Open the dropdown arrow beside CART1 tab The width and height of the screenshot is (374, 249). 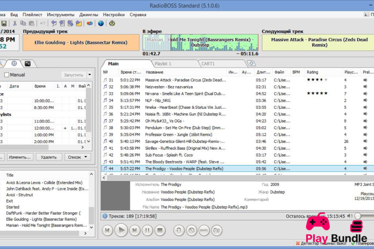tap(251, 63)
